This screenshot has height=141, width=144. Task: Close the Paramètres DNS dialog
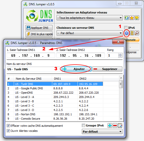tap(118, 42)
